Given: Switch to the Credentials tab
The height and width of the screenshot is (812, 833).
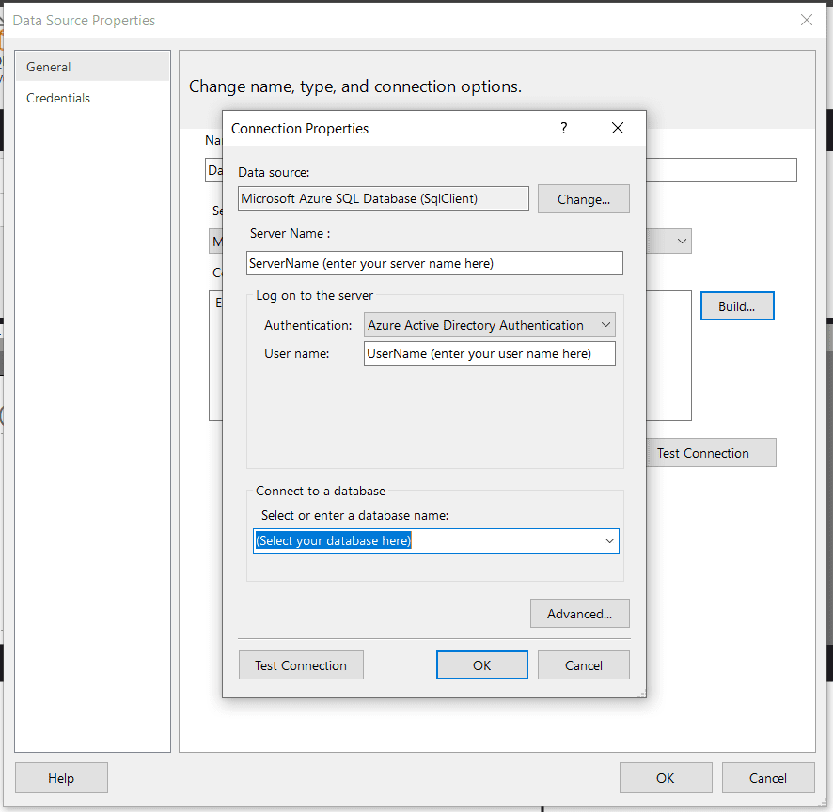Looking at the screenshot, I should [x=93, y=98].
